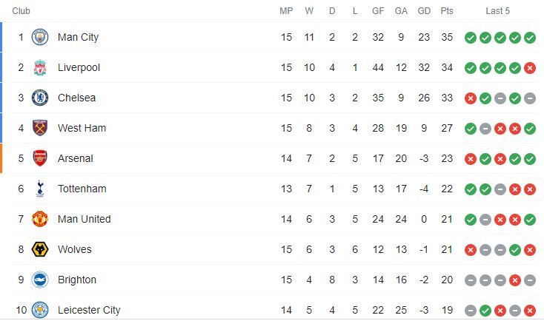Click the Last 5 column header
The height and width of the screenshot is (321, 544).
coord(498,11)
